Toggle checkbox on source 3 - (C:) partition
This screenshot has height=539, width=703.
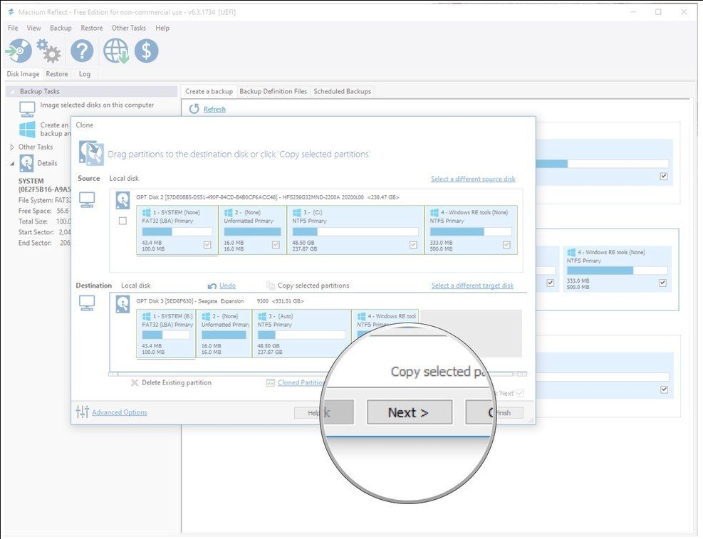[x=413, y=245]
